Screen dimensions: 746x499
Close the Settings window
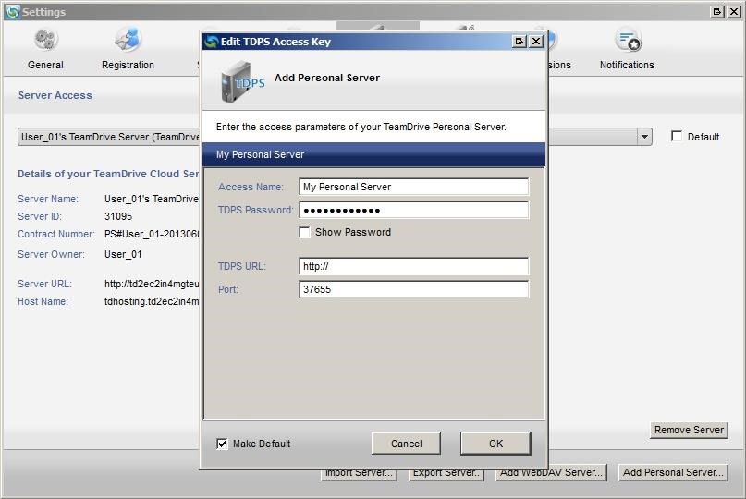pos(734,12)
